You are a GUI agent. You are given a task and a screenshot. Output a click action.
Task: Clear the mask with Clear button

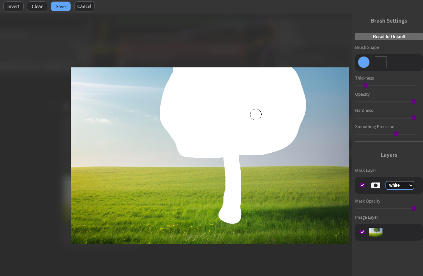pos(37,6)
